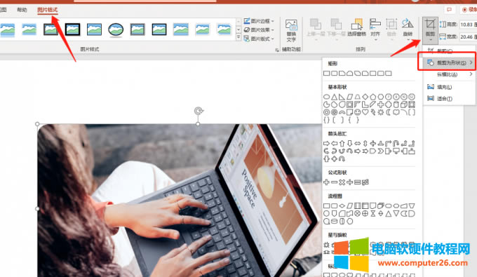Expand the Picture Effects (图片效果) dropdown
477x277 pixels.
[x=259, y=29]
